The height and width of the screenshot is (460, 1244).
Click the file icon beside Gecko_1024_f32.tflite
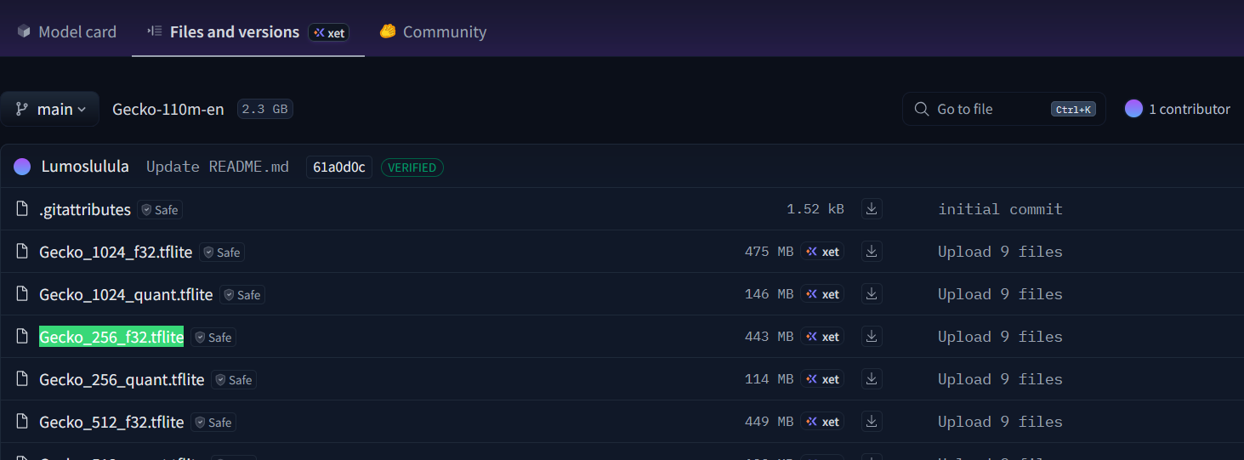coord(23,252)
